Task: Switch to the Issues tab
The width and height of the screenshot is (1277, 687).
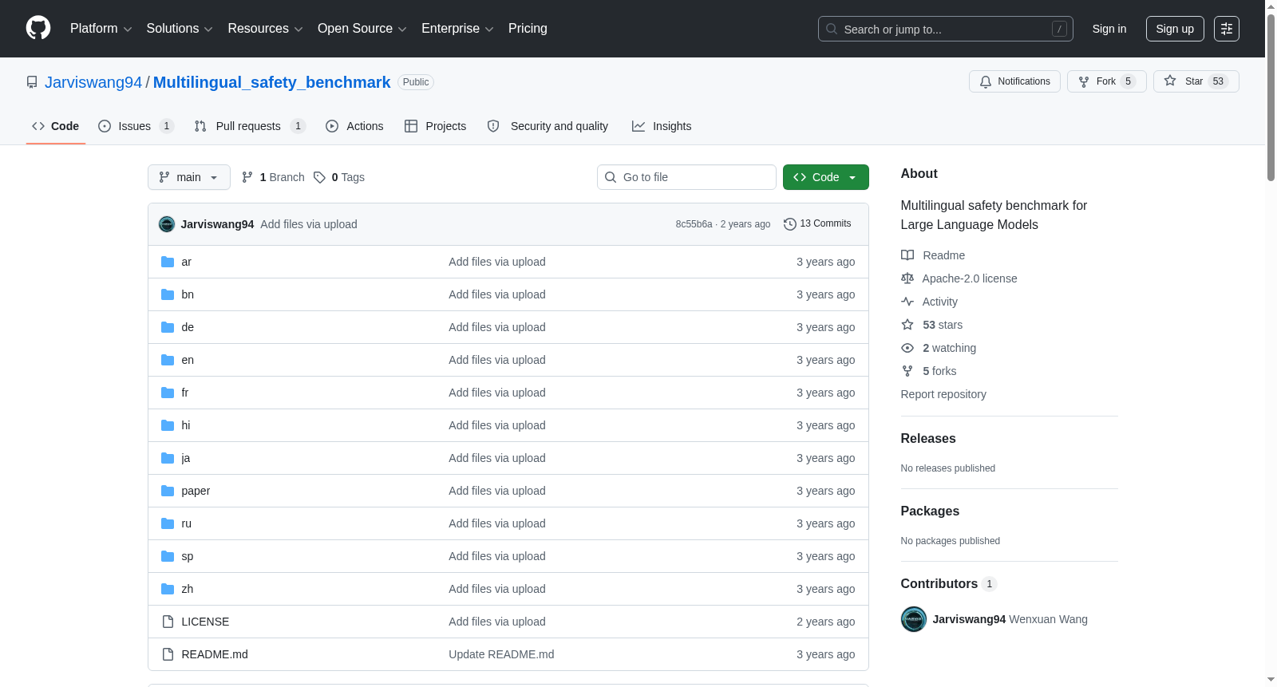Action: pyautogui.click(x=136, y=126)
